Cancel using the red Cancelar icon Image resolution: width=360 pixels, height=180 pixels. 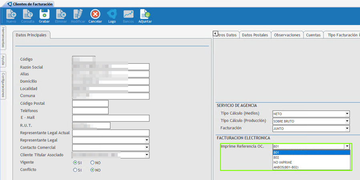[x=95, y=14]
